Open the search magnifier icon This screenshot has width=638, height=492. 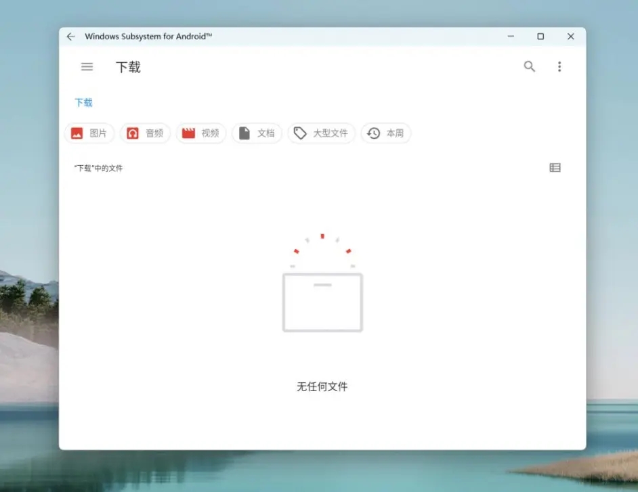(529, 66)
